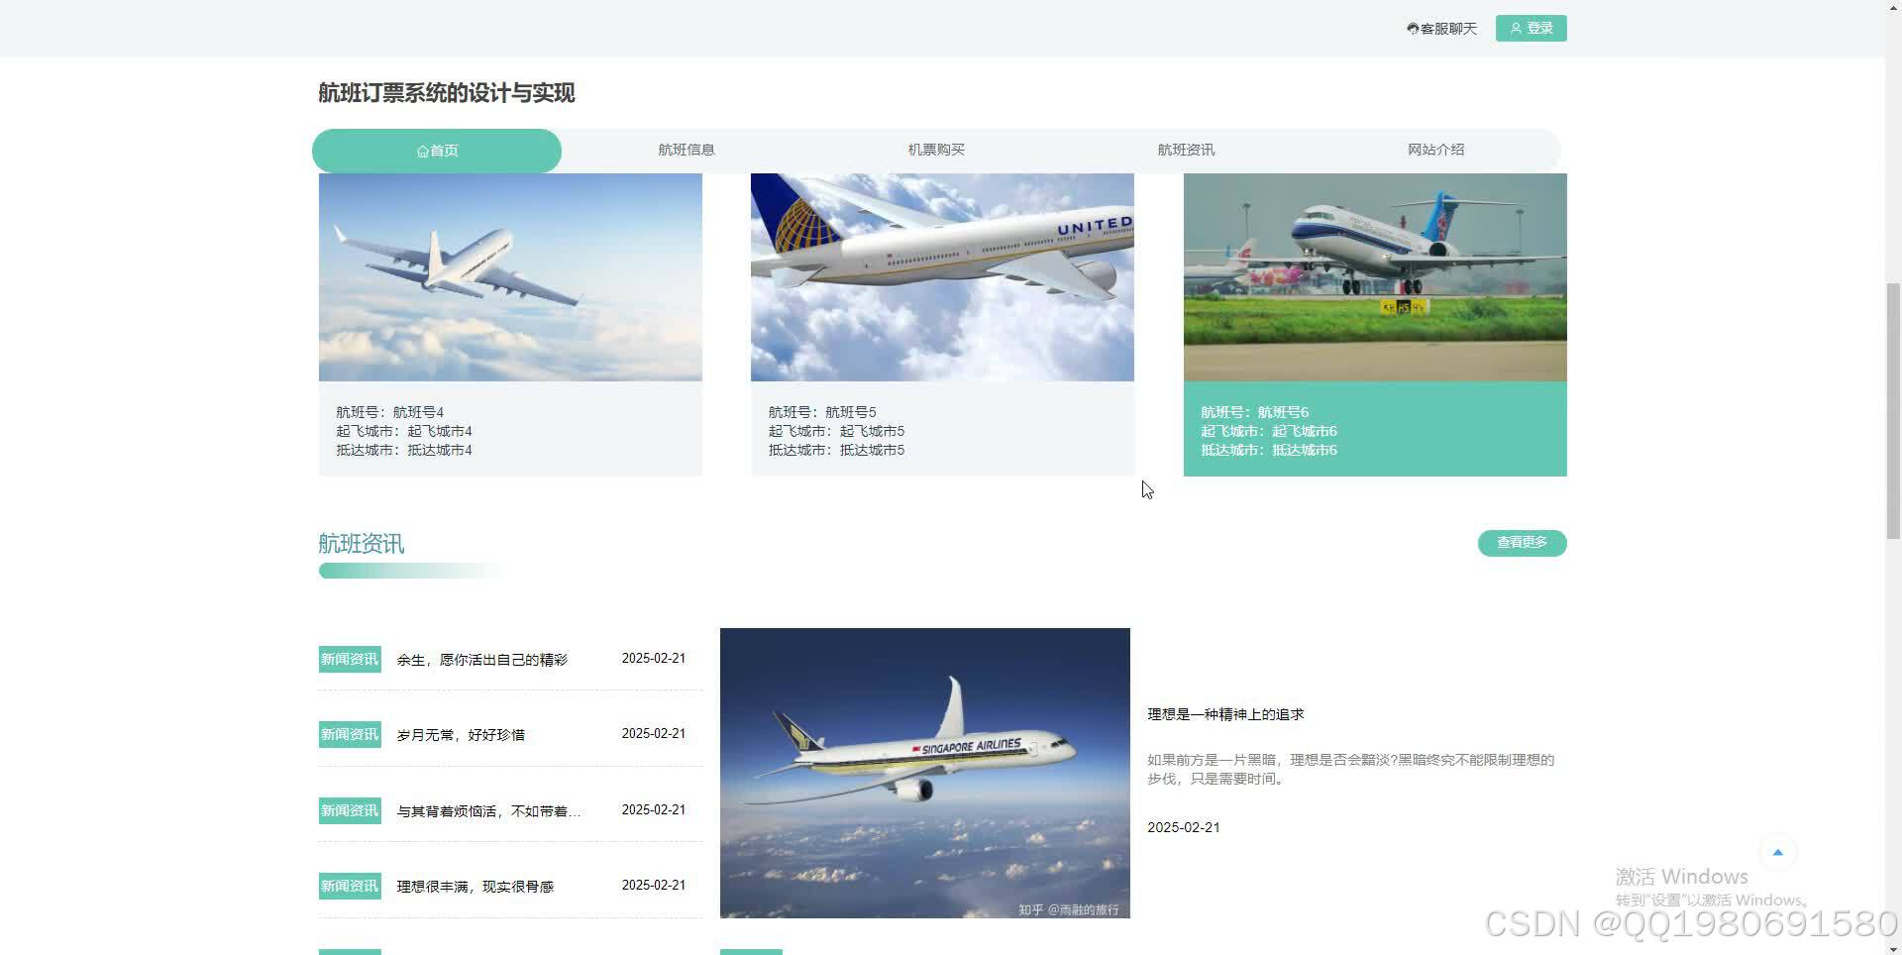Image resolution: width=1902 pixels, height=955 pixels.
Task: Click the text 起飞城市：起飞城市6
Action: click(1269, 431)
